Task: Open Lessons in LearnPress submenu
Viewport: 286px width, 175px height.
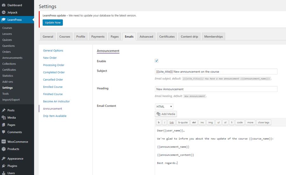Action: 7,34
